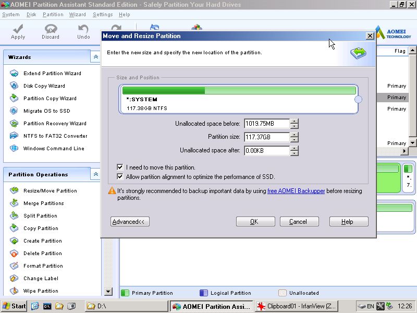Click the AOMEI Technology logo
This screenshot has width=417, height=313.
click(394, 33)
